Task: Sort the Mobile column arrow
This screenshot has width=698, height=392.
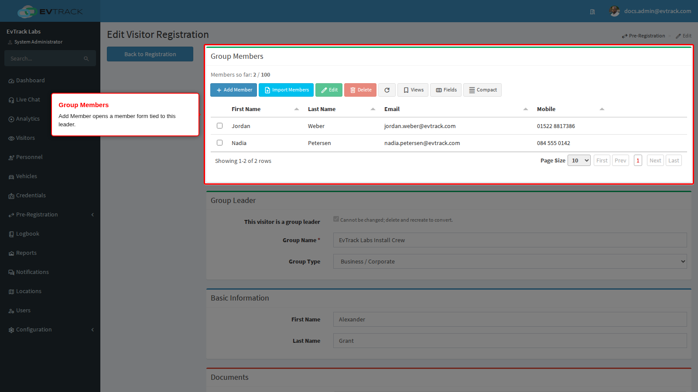Action: tap(602, 109)
